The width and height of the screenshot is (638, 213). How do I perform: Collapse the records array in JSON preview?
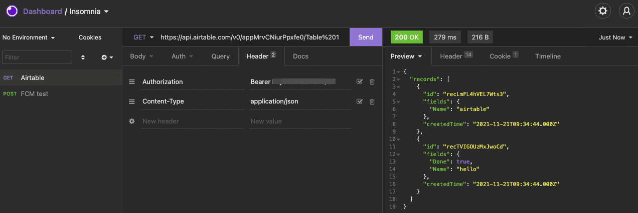[x=398, y=79]
